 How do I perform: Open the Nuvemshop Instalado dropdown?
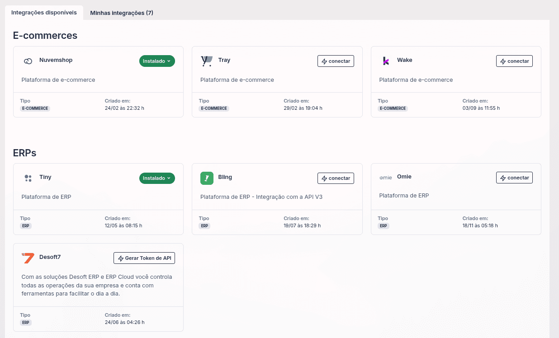[157, 61]
